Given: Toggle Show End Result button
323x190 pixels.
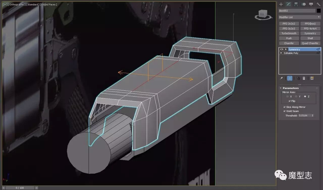Looking at the screenshot, I should click(x=290, y=78).
